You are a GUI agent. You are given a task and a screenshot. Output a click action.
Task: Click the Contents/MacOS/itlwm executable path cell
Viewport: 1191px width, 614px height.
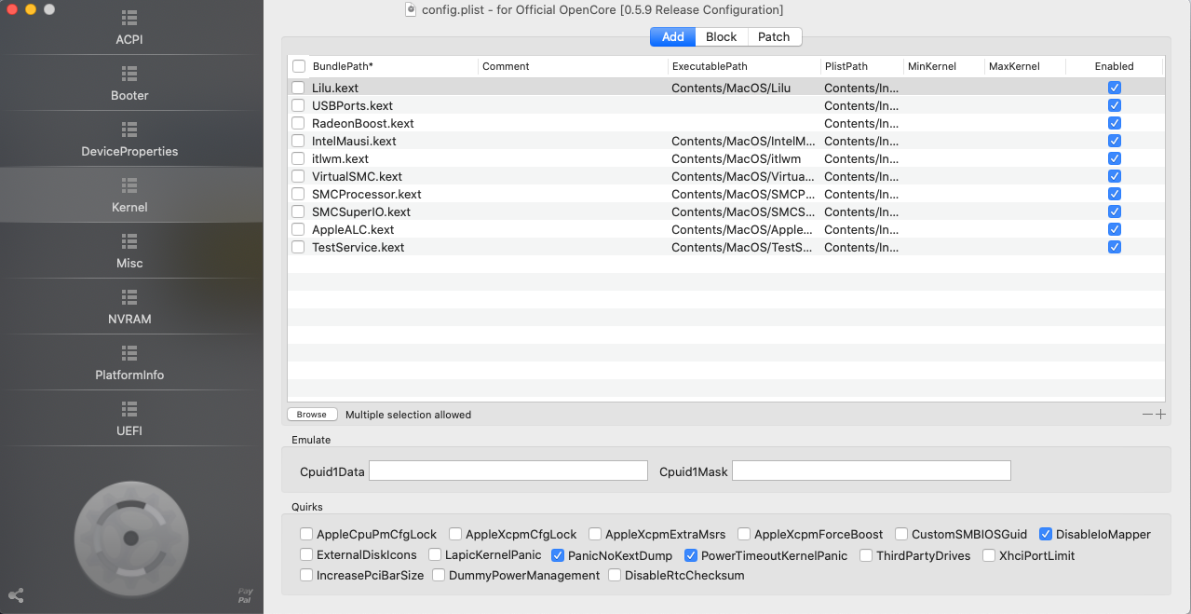point(736,158)
